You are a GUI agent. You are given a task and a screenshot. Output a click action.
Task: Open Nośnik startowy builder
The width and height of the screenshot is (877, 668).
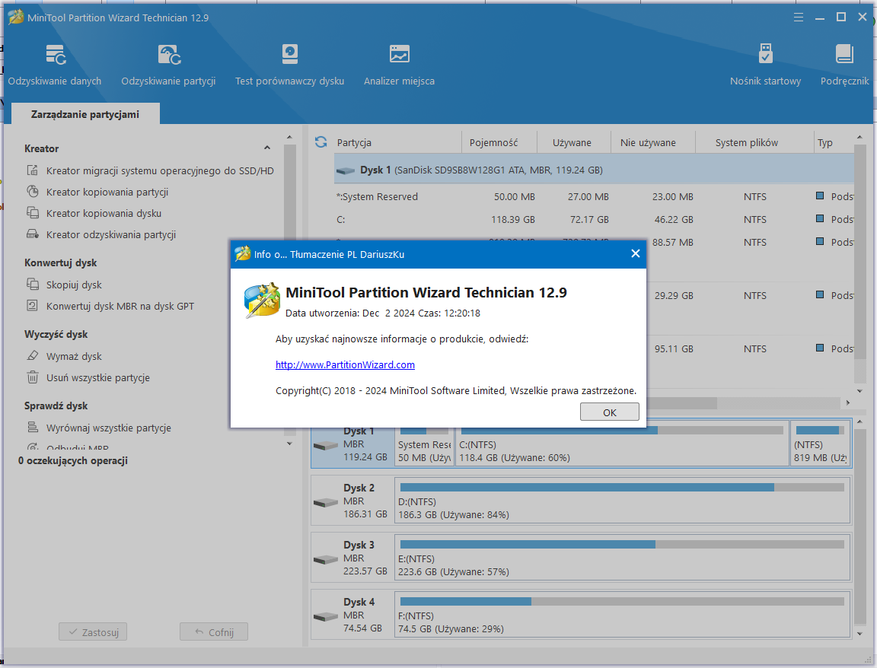point(765,65)
